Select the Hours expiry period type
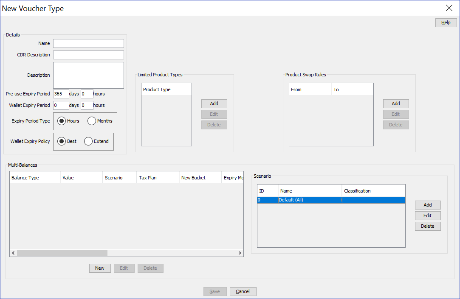460x299 pixels. 61,121
